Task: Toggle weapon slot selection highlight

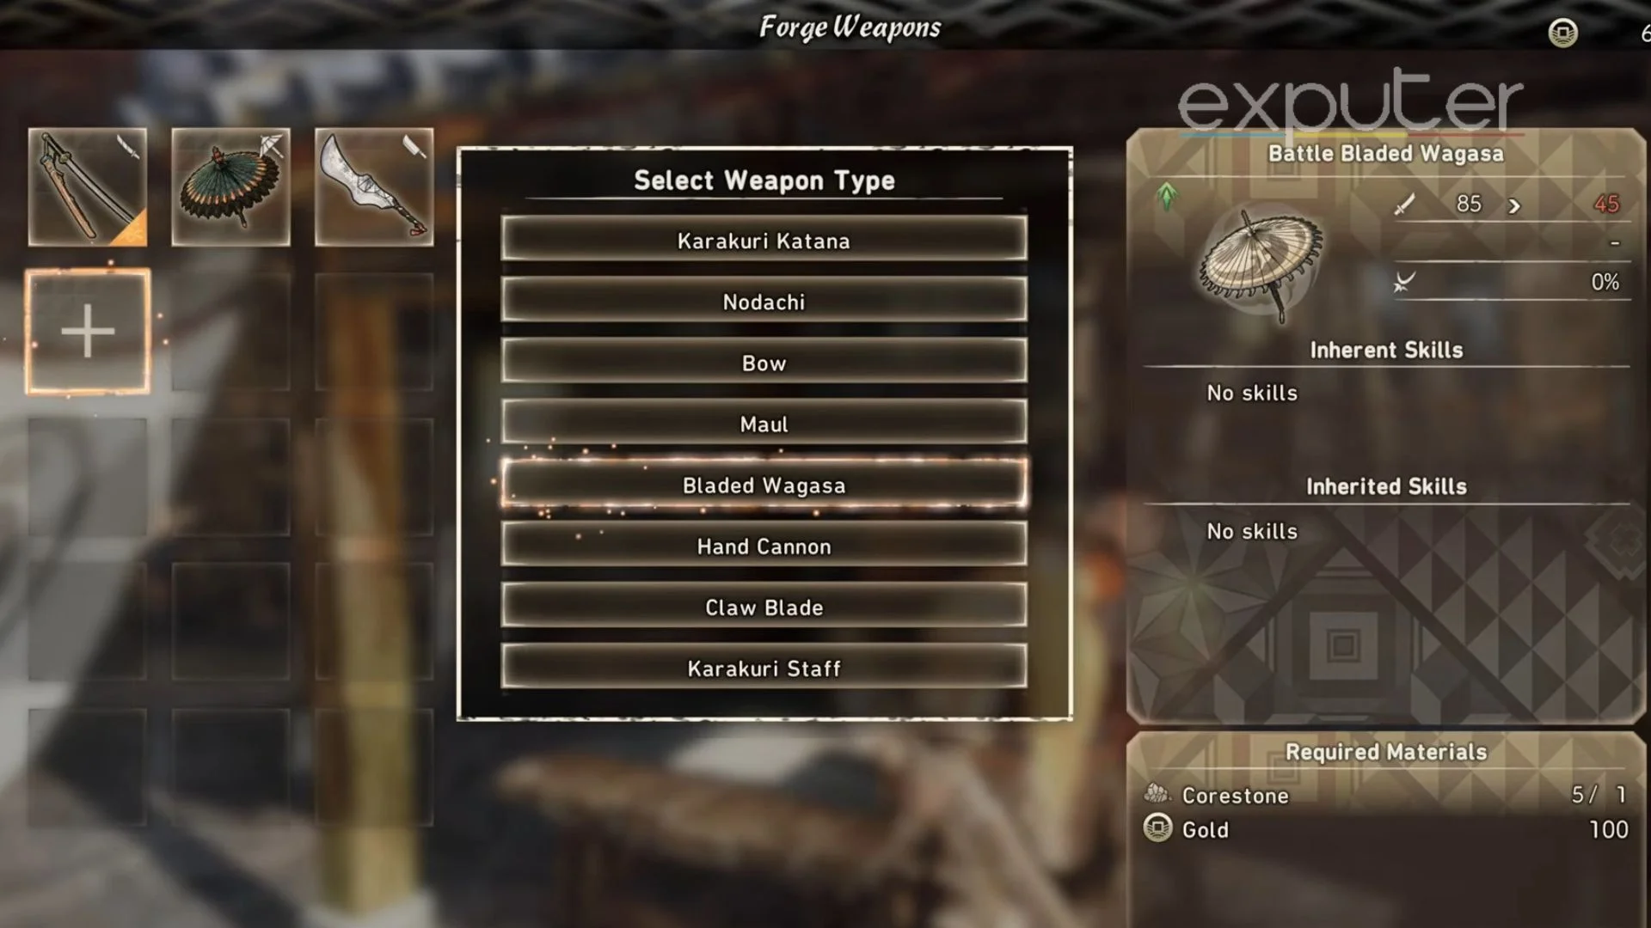Action: pyautogui.click(x=88, y=330)
